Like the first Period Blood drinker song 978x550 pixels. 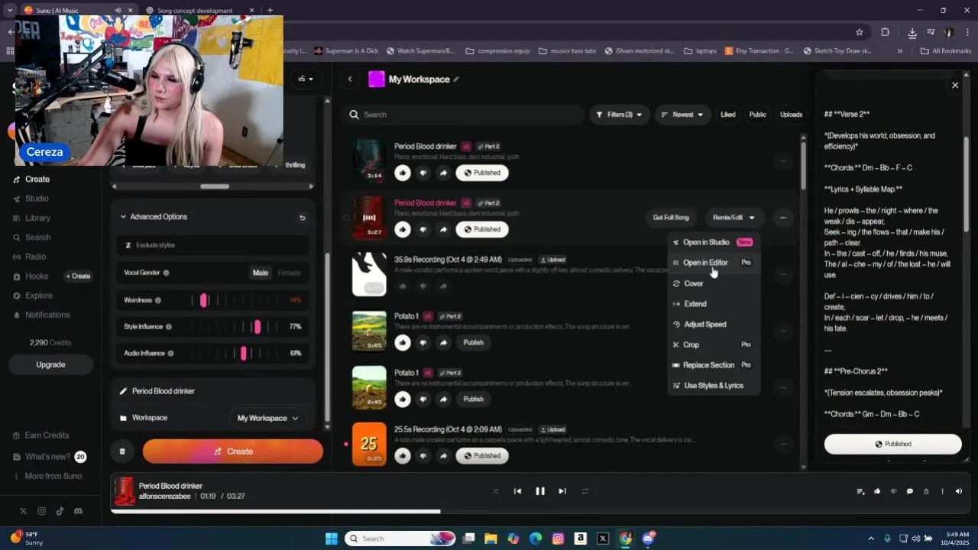[x=403, y=173]
